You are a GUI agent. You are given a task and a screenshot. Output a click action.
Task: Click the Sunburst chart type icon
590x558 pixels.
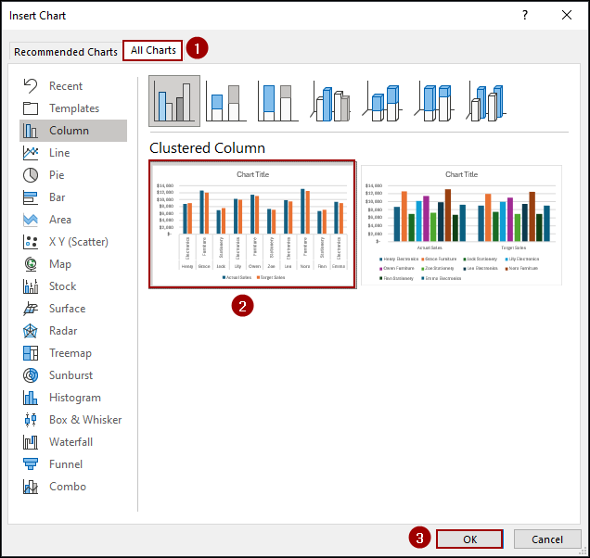(x=31, y=375)
